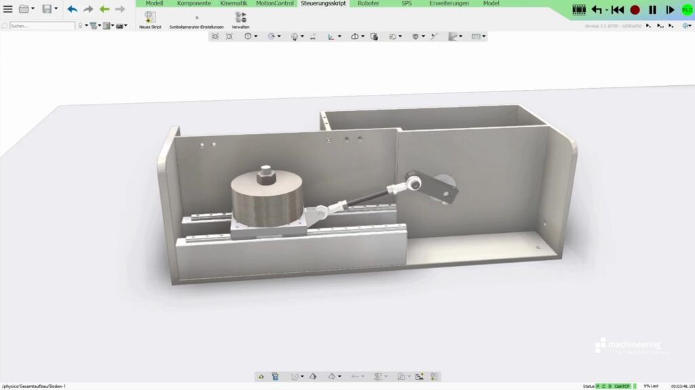
Task: Expand the save icon dropdown arrow
Action: (x=56, y=9)
